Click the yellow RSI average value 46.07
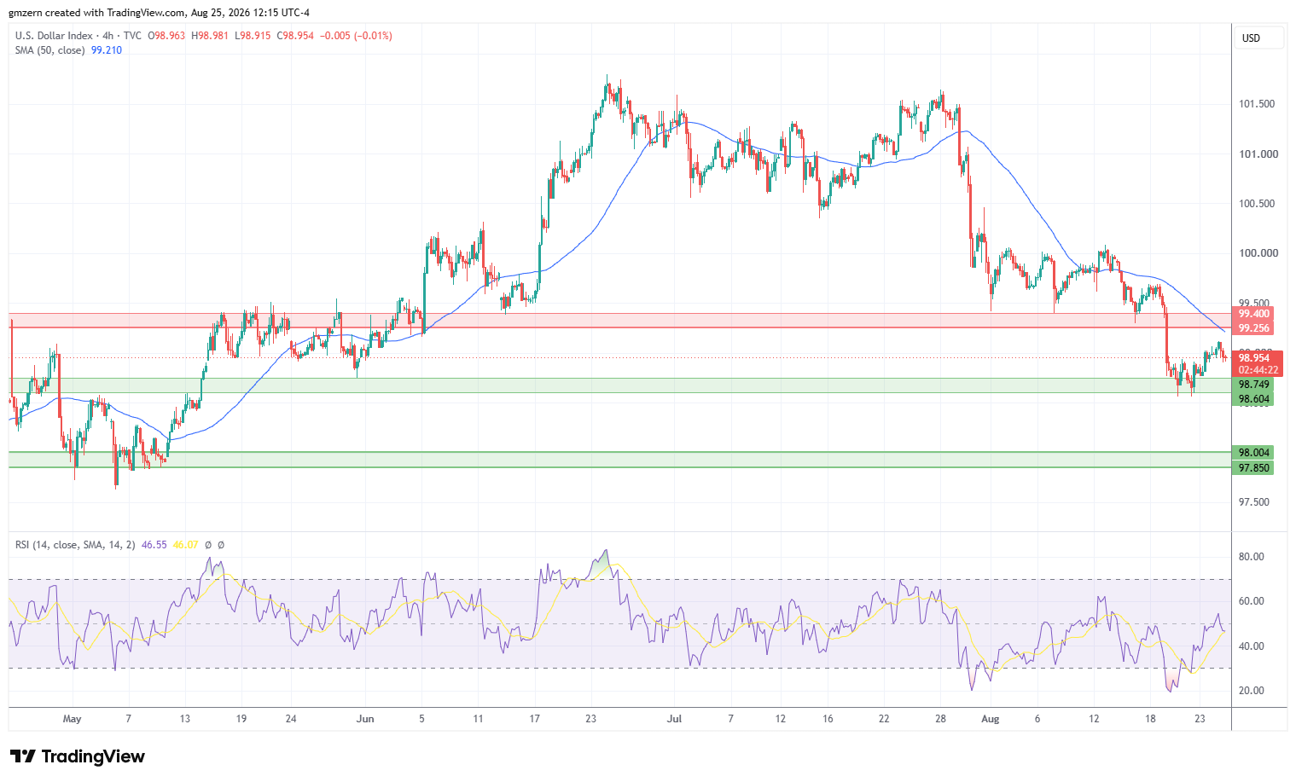Viewport: 1296px width, 782px height. point(186,544)
